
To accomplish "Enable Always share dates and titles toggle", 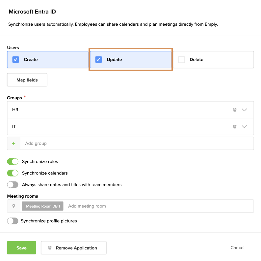I will (x=13, y=185).
